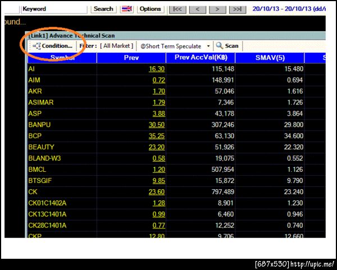The width and height of the screenshot is (337, 270).
Task: Select symbol ASP row
Action: (x=35, y=113)
